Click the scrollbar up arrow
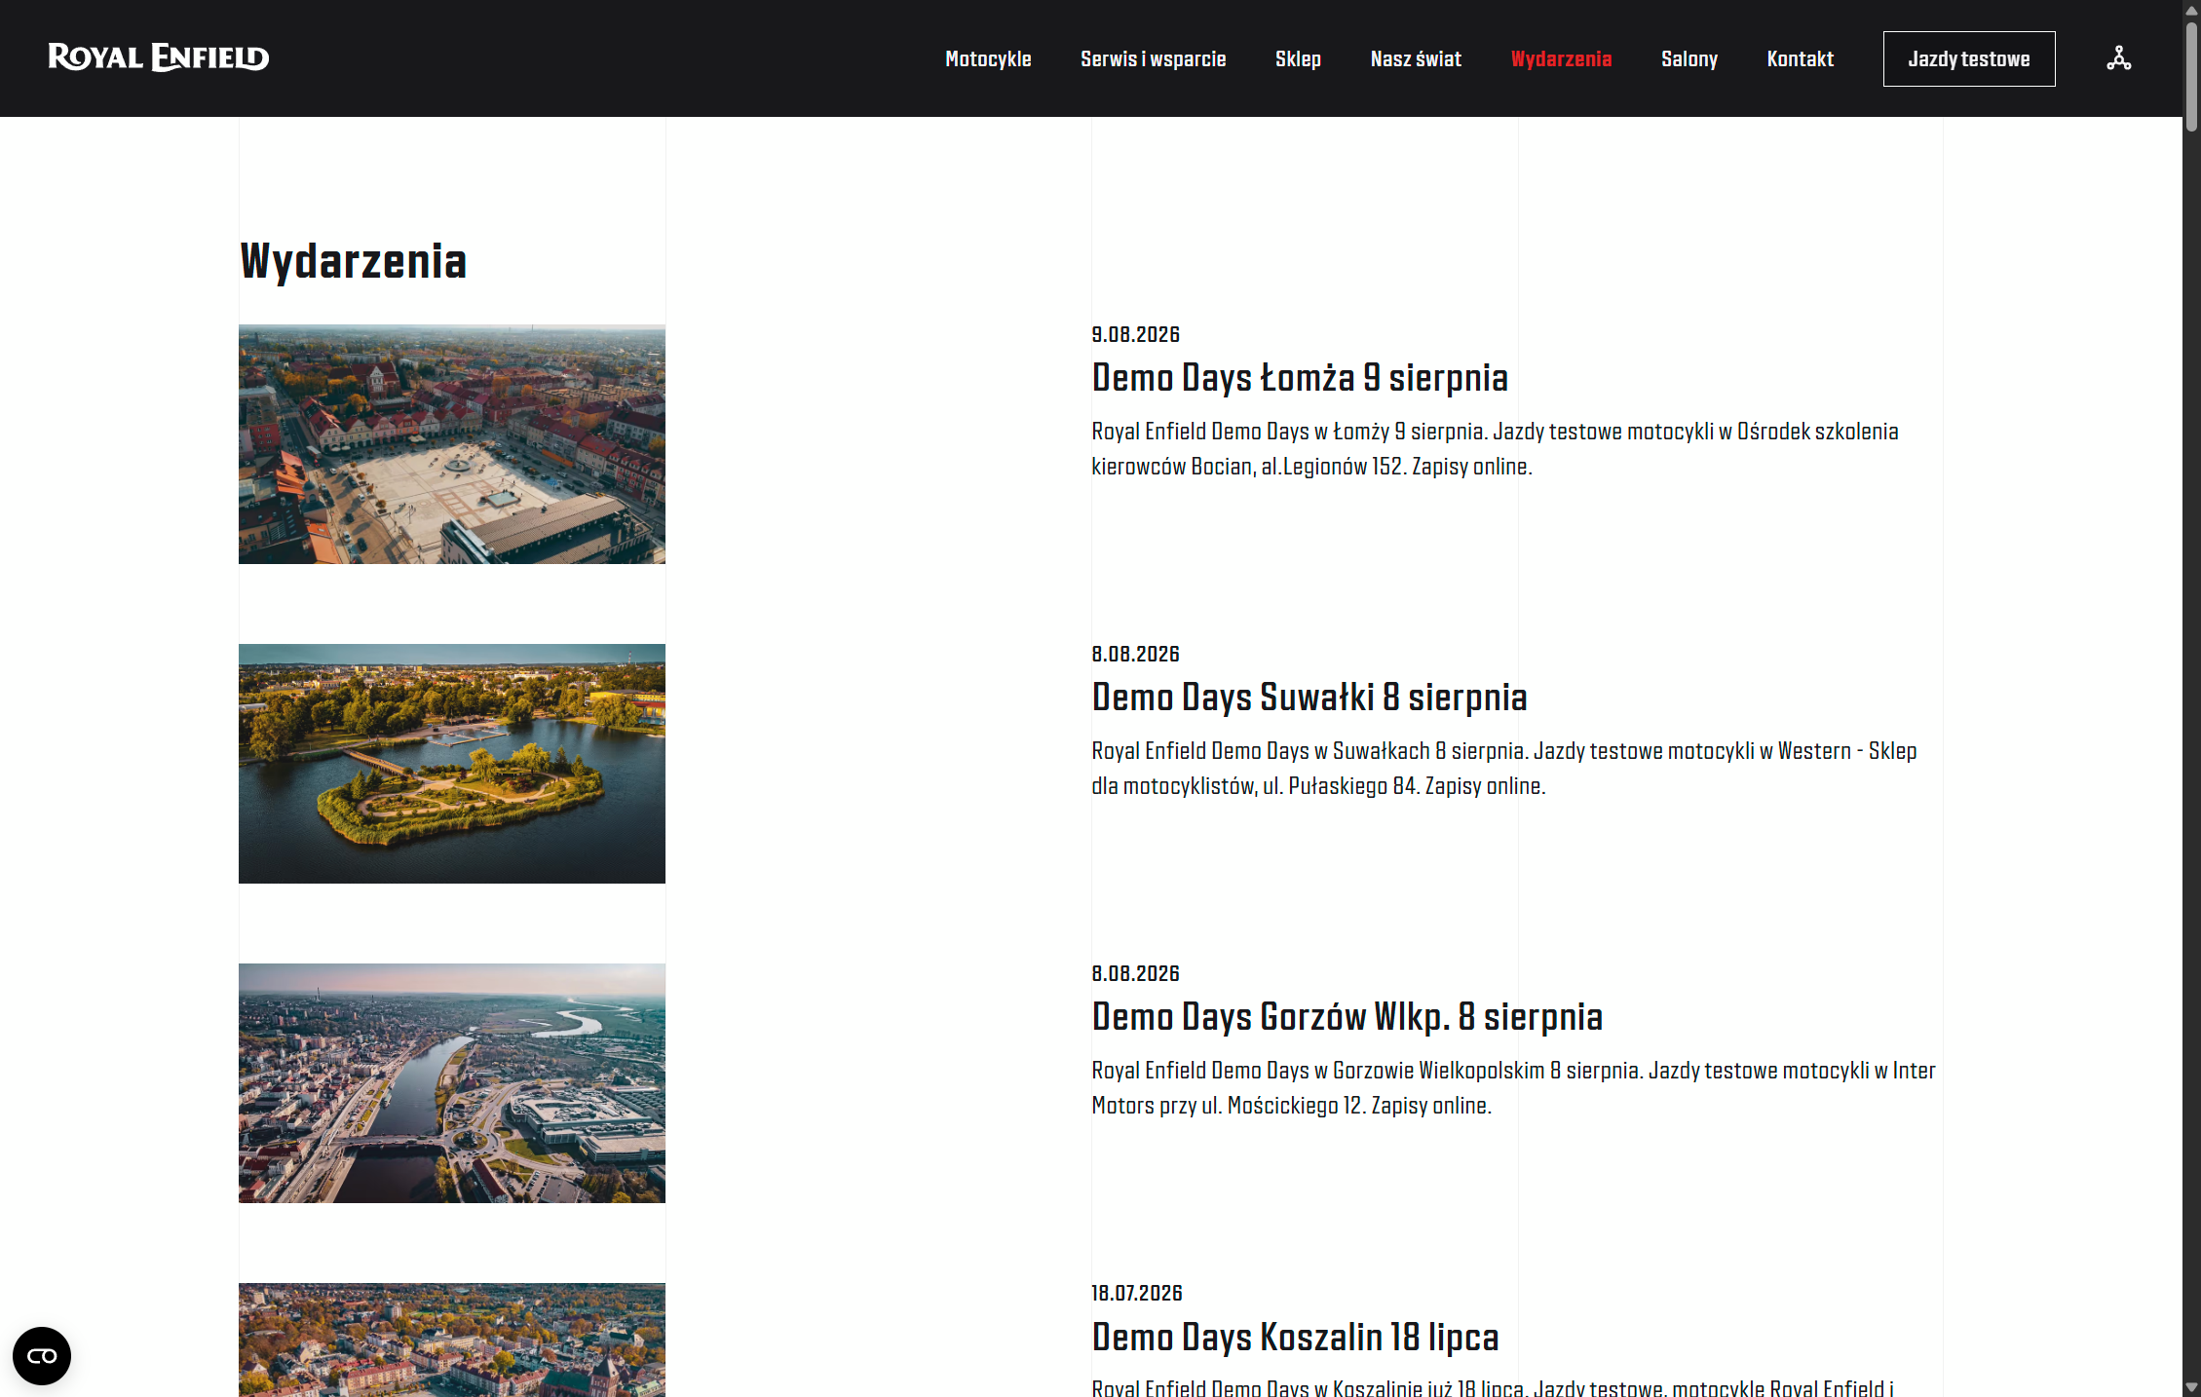Screen dimensions: 2201x1397 2191,9
